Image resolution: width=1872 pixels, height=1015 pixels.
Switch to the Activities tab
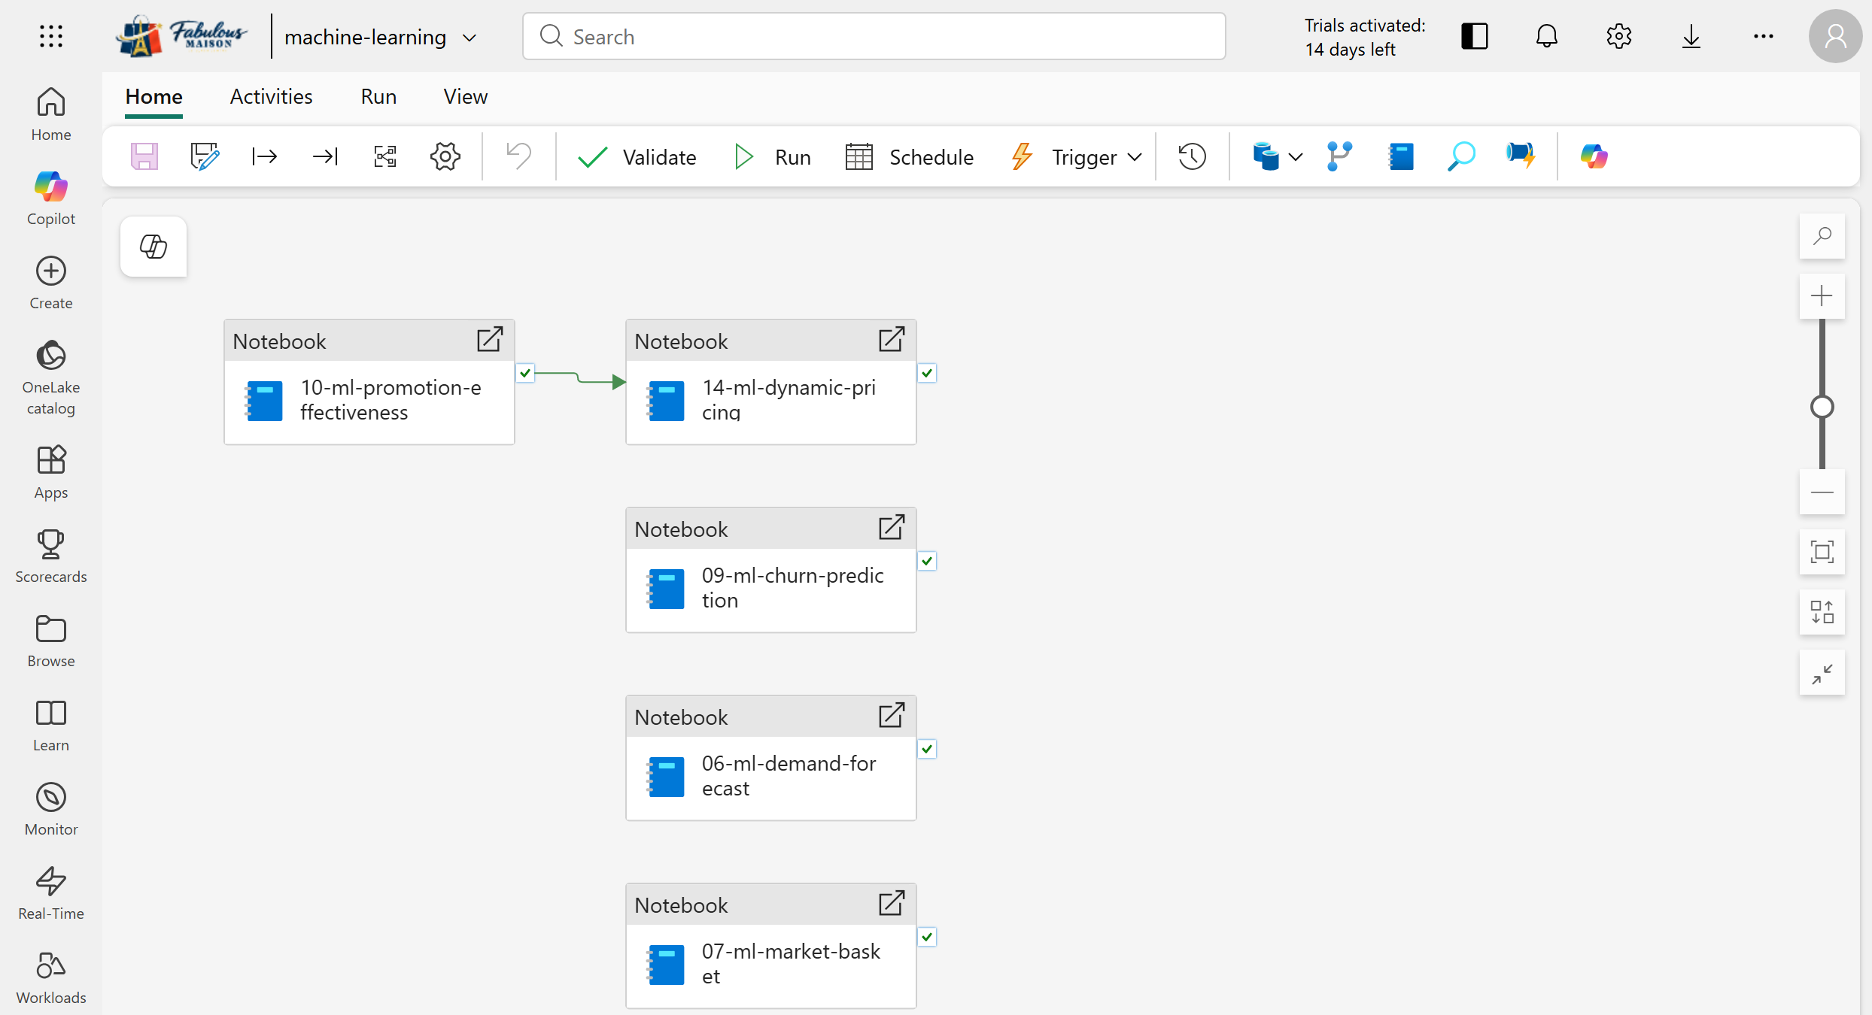point(271,97)
